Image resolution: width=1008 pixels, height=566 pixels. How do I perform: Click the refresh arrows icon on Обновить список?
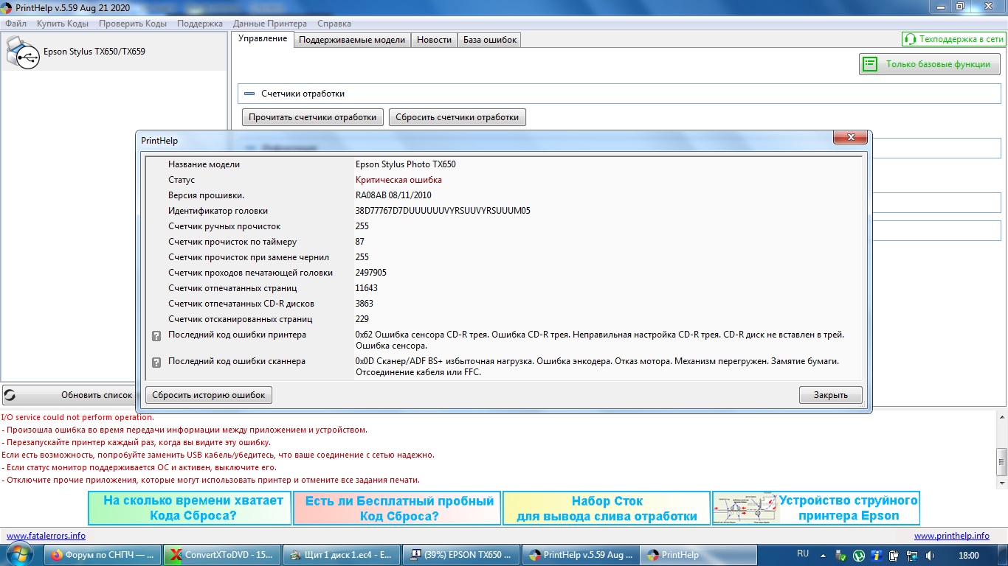pos(10,395)
